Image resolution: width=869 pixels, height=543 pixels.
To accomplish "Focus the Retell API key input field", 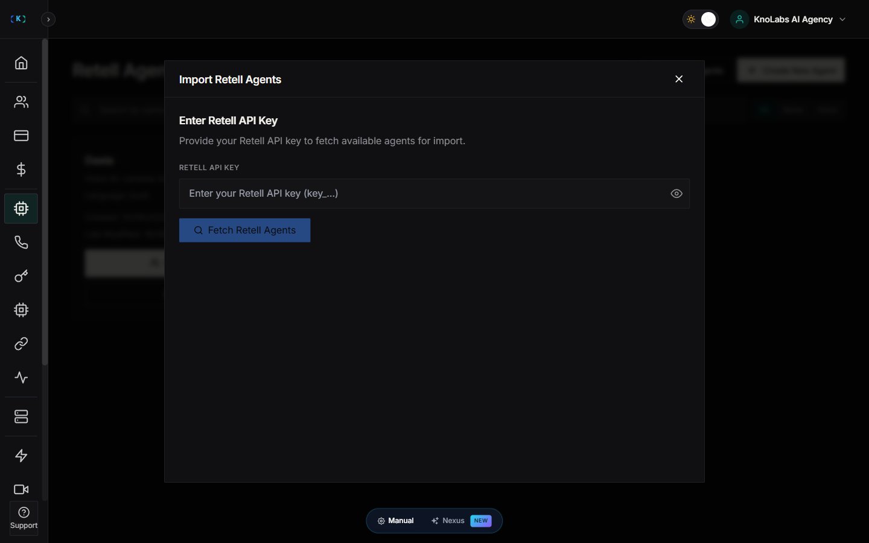I will (x=434, y=194).
